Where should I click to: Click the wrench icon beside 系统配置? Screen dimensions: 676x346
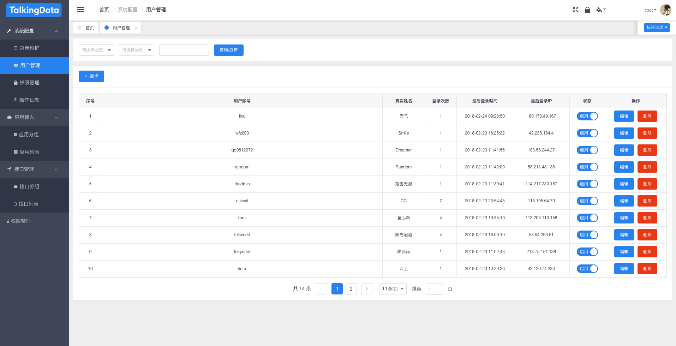tap(9, 31)
